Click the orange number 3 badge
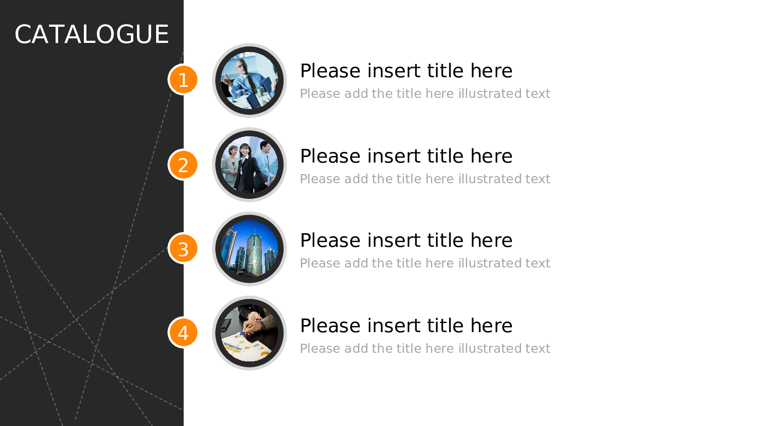Viewport: 758px width, 426px height. click(183, 249)
